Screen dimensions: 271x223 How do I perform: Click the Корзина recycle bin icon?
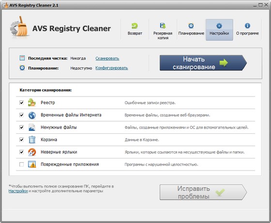[32, 140]
